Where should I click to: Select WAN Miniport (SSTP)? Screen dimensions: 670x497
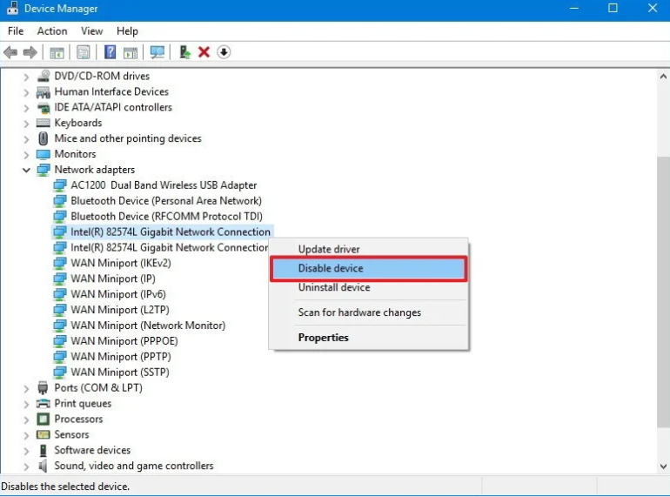[x=120, y=373]
